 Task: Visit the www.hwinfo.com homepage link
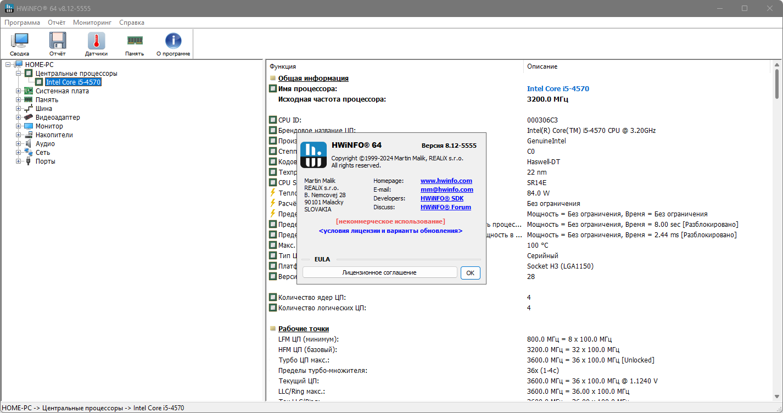[446, 181]
